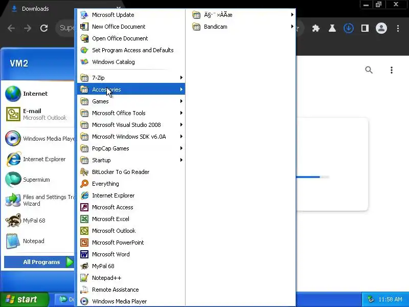Toggle the browser side panel icon
Viewport: 409px width, 307px height.
365,28
